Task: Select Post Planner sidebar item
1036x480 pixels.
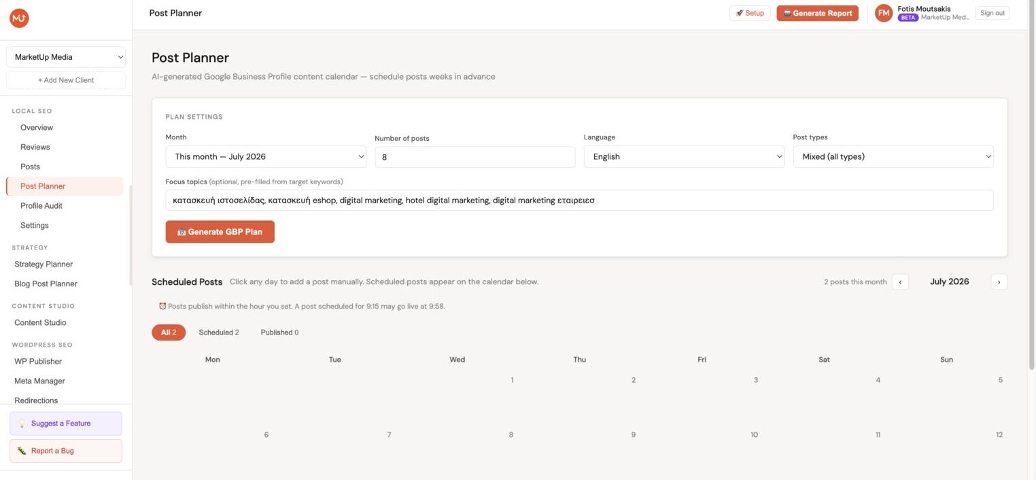Action: (x=65, y=186)
